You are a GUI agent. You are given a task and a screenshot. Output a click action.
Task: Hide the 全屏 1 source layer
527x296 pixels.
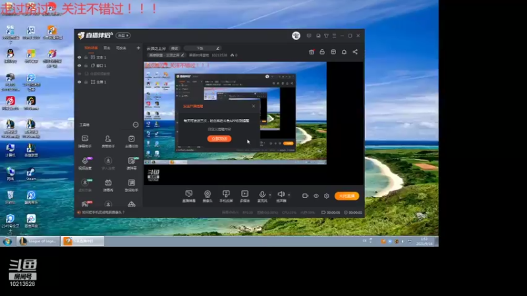[x=79, y=82]
